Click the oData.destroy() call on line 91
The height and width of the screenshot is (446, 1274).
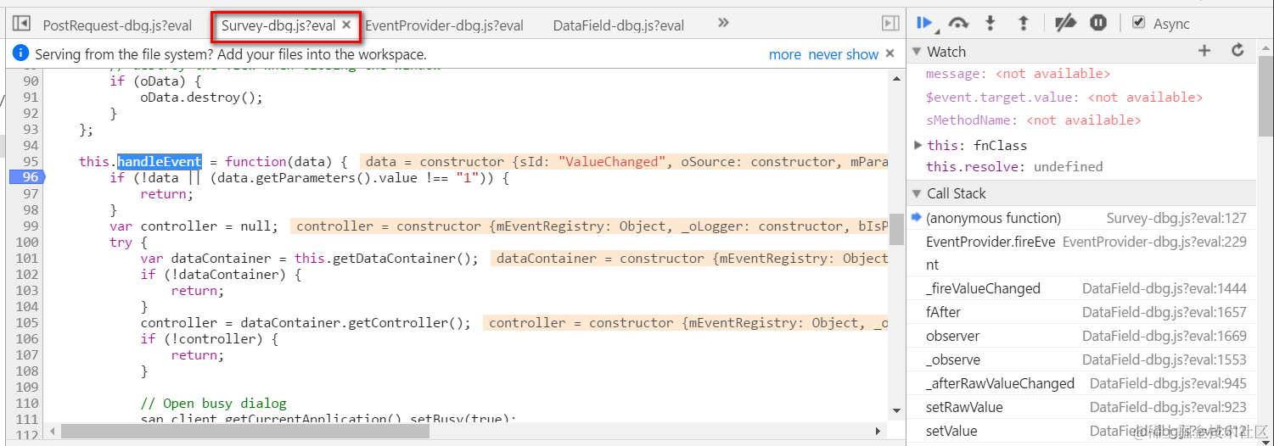click(x=202, y=97)
